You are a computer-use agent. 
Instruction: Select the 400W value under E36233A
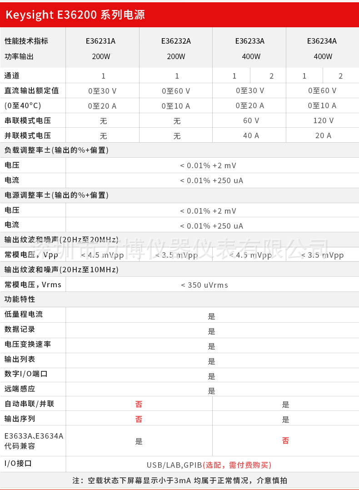251,56
